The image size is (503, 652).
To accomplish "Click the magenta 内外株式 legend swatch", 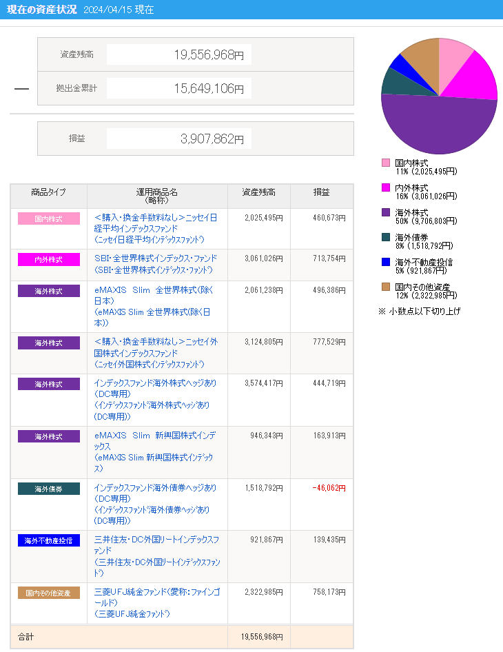I will pyautogui.click(x=386, y=187).
